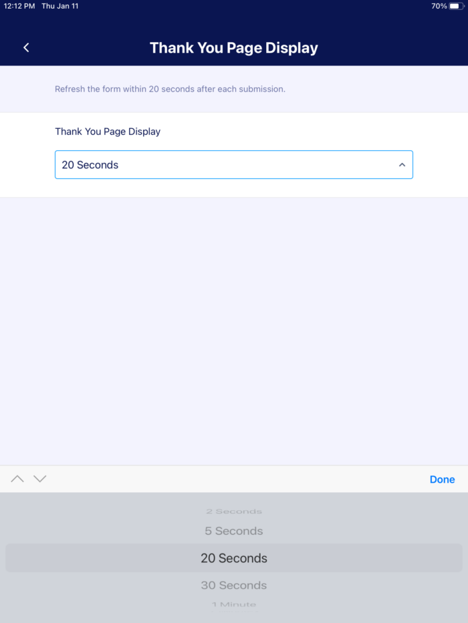Image resolution: width=468 pixels, height=623 pixels.
Task: Pick 30 Seconds in the picker wheel
Action: [234, 586]
